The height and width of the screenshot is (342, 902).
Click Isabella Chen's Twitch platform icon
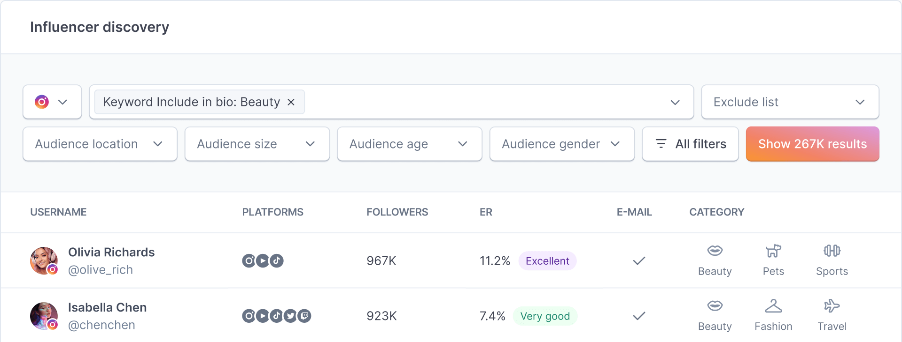[304, 316]
